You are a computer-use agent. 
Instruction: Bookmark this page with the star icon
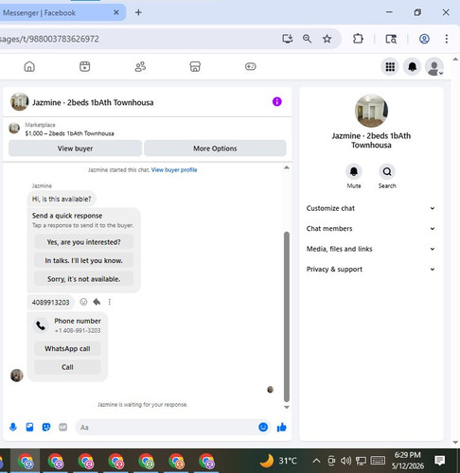pyautogui.click(x=327, y=39)
